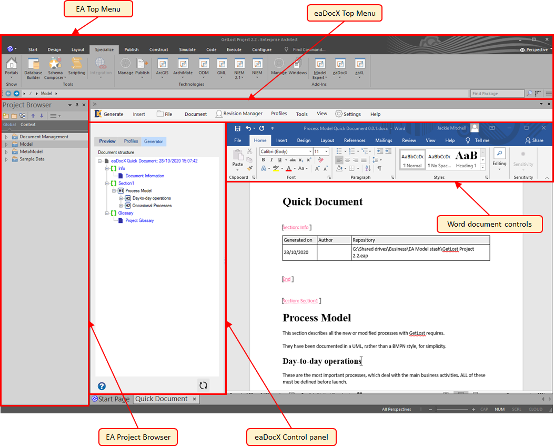Apply bulleted list in Word Paragraph group
The height and width of the screenshot is (447, 554).
tap(339, 151)
